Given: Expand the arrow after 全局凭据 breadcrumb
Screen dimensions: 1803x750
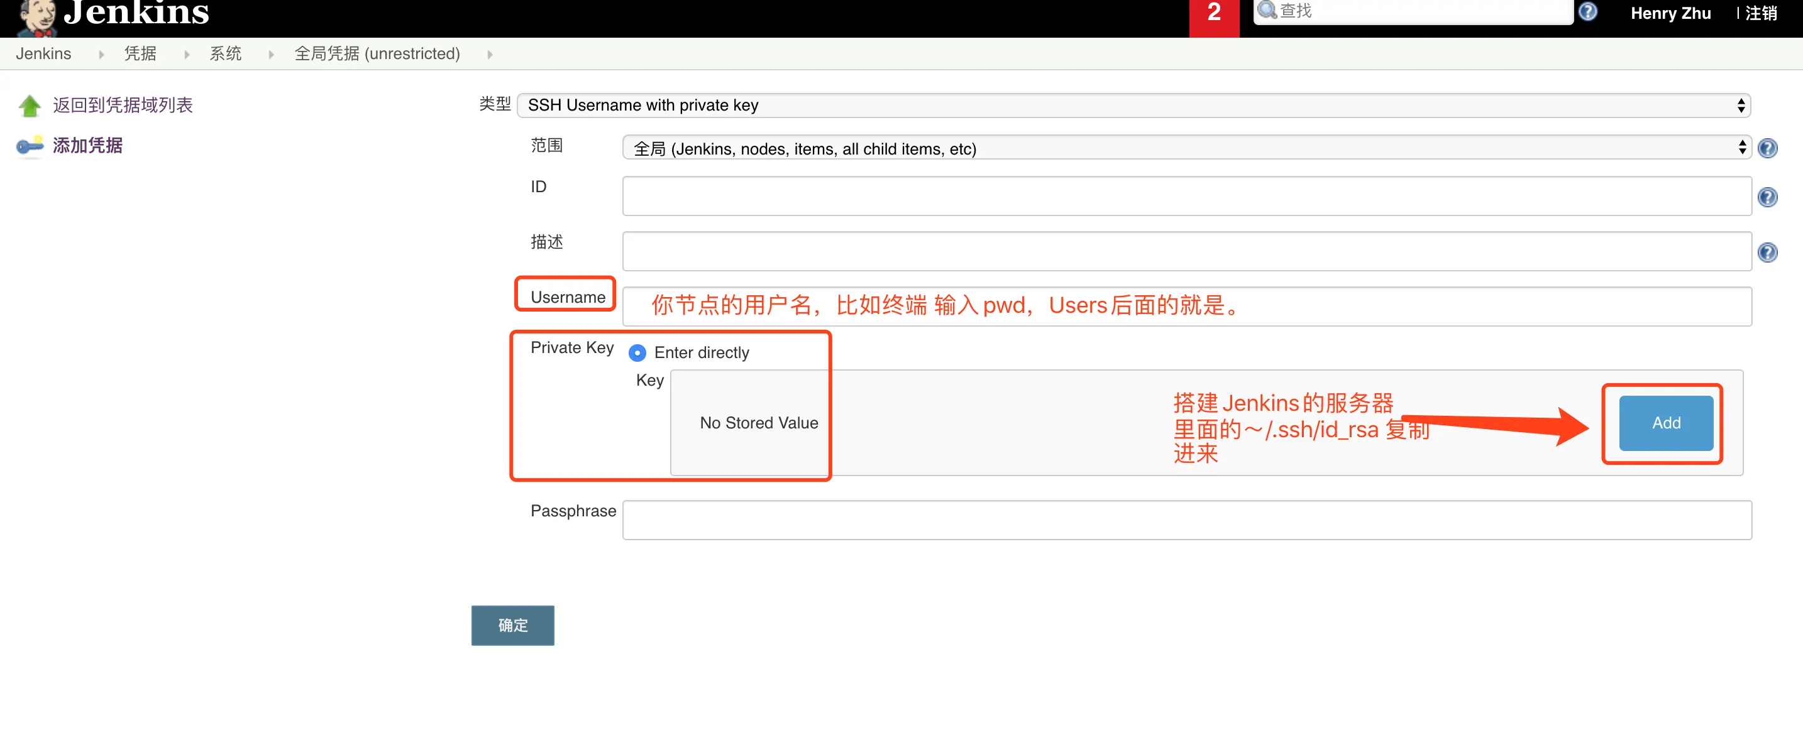Looking at the screenshot, I should tap(490, 55).
